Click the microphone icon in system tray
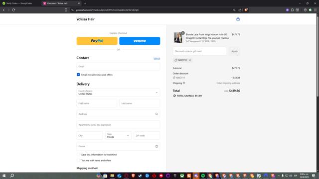Viewport: 319px width, 179px height. 283,176
